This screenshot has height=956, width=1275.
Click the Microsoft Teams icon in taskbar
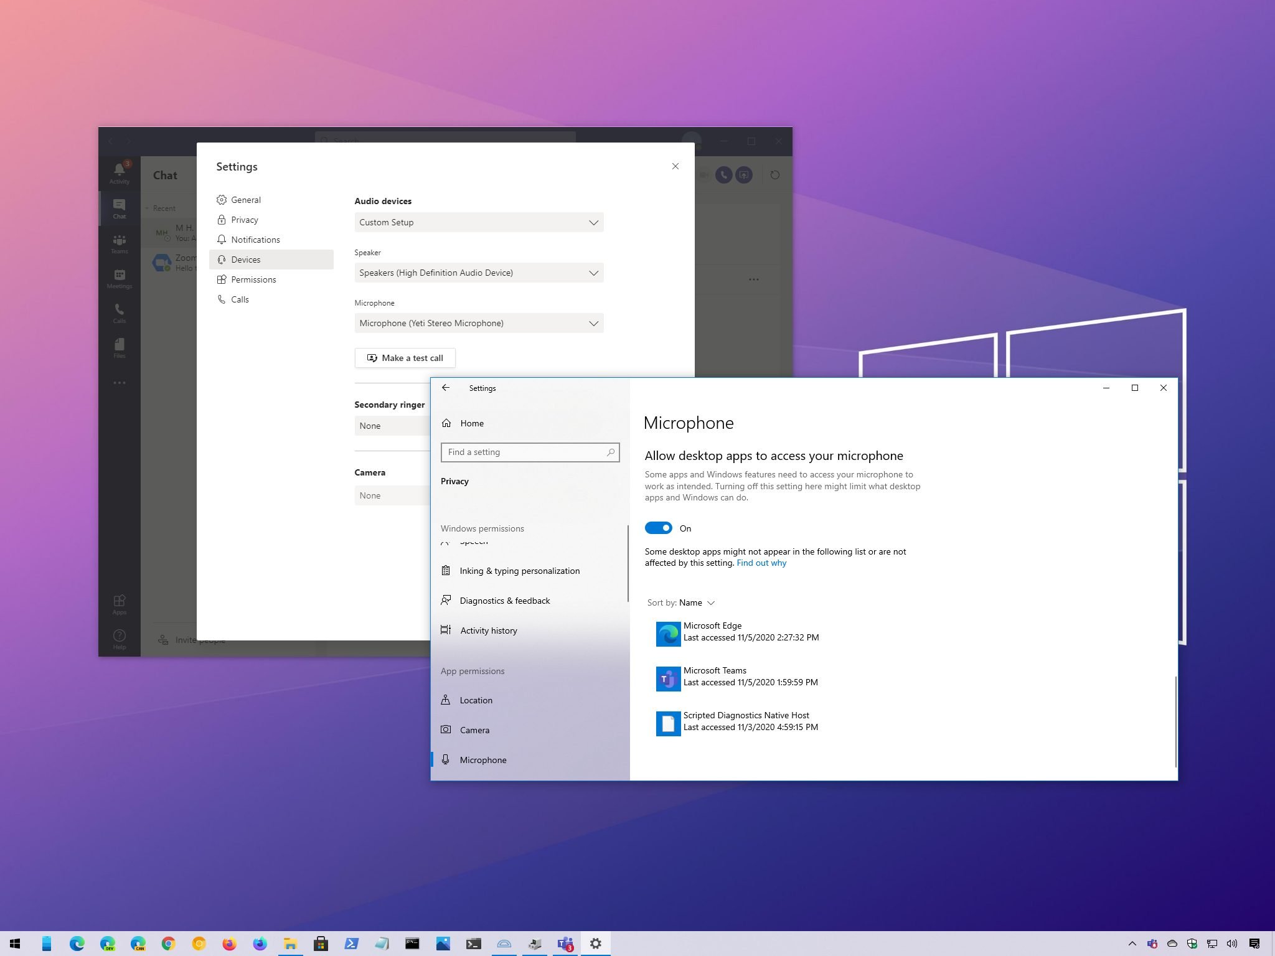click(565, 942)
